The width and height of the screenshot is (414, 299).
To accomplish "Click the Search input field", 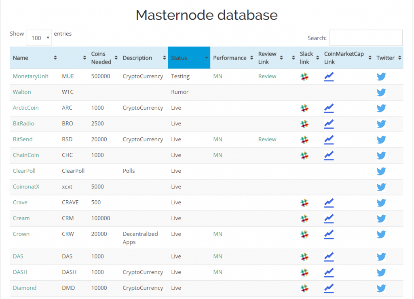I will pyautogui.click(x=366, y=38).
